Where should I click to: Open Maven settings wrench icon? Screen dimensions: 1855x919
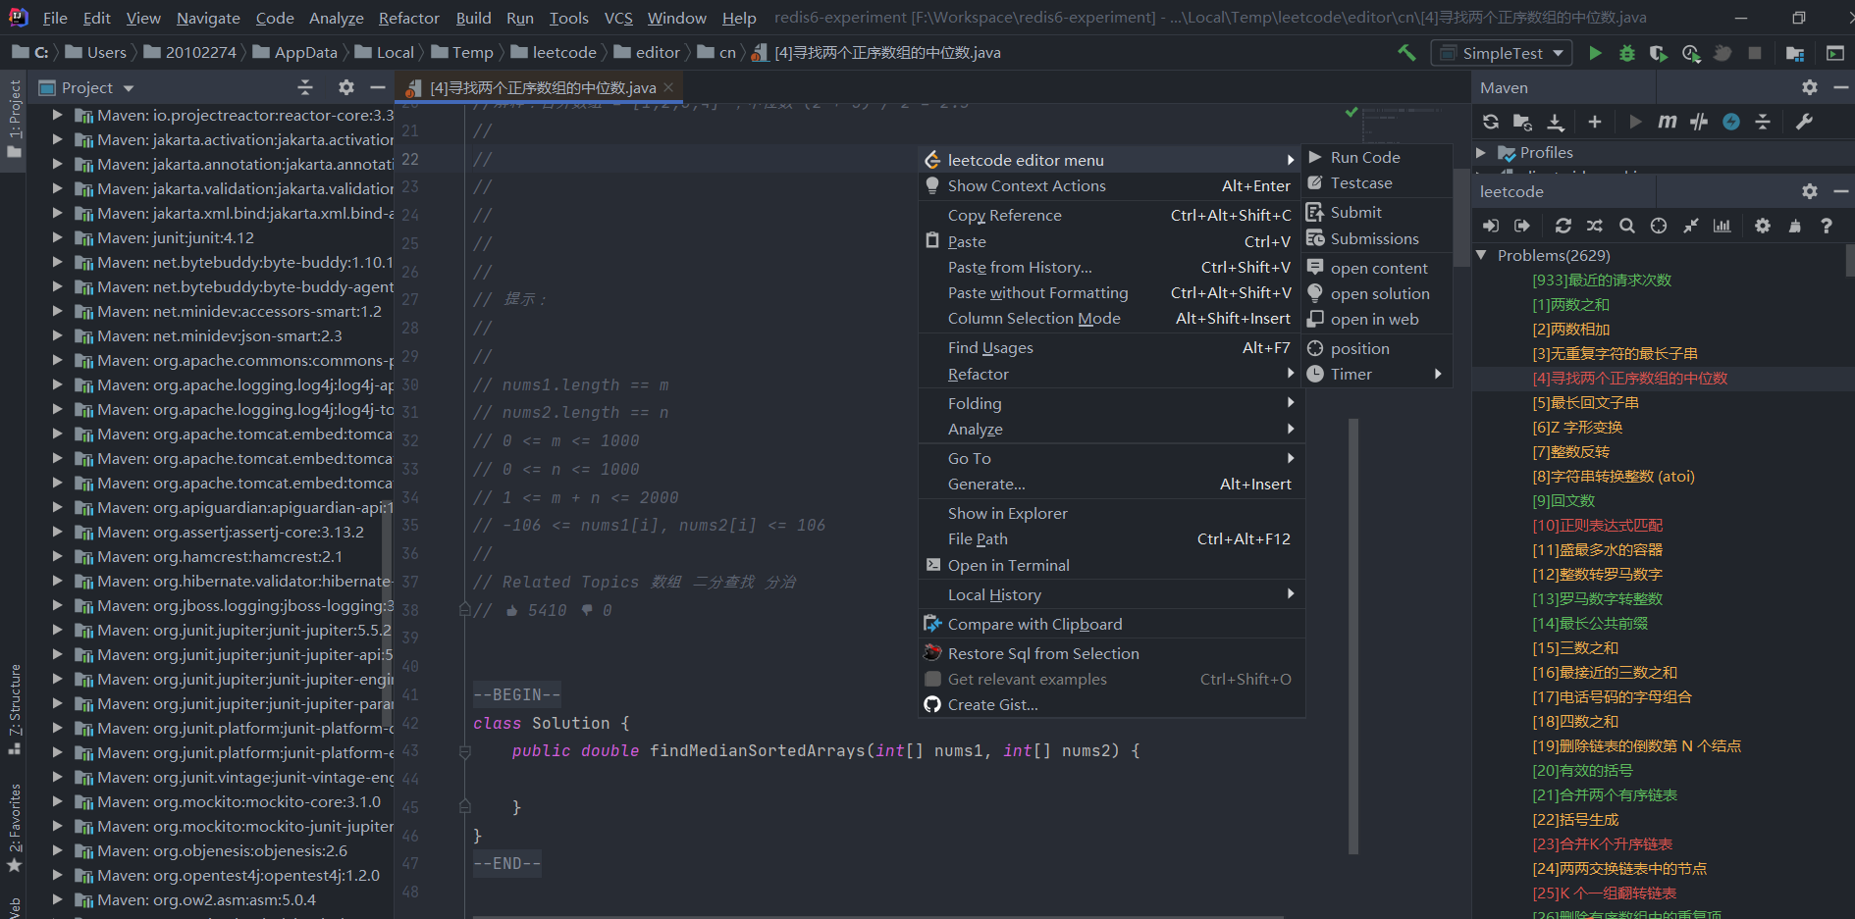[1804, 122]
